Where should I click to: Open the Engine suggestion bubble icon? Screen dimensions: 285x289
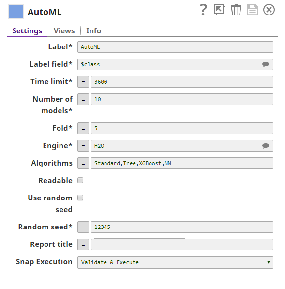tap(266, 146)
